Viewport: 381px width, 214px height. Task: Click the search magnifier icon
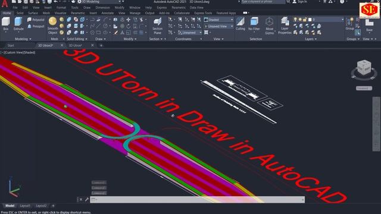(288, 2)
